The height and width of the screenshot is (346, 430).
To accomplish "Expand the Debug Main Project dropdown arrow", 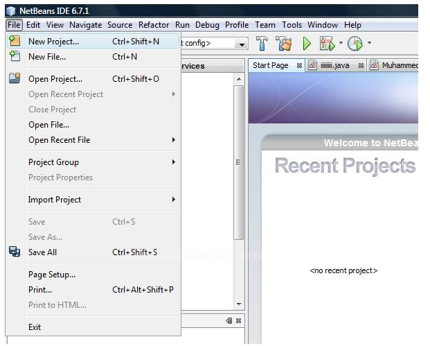I will point(341,44).
